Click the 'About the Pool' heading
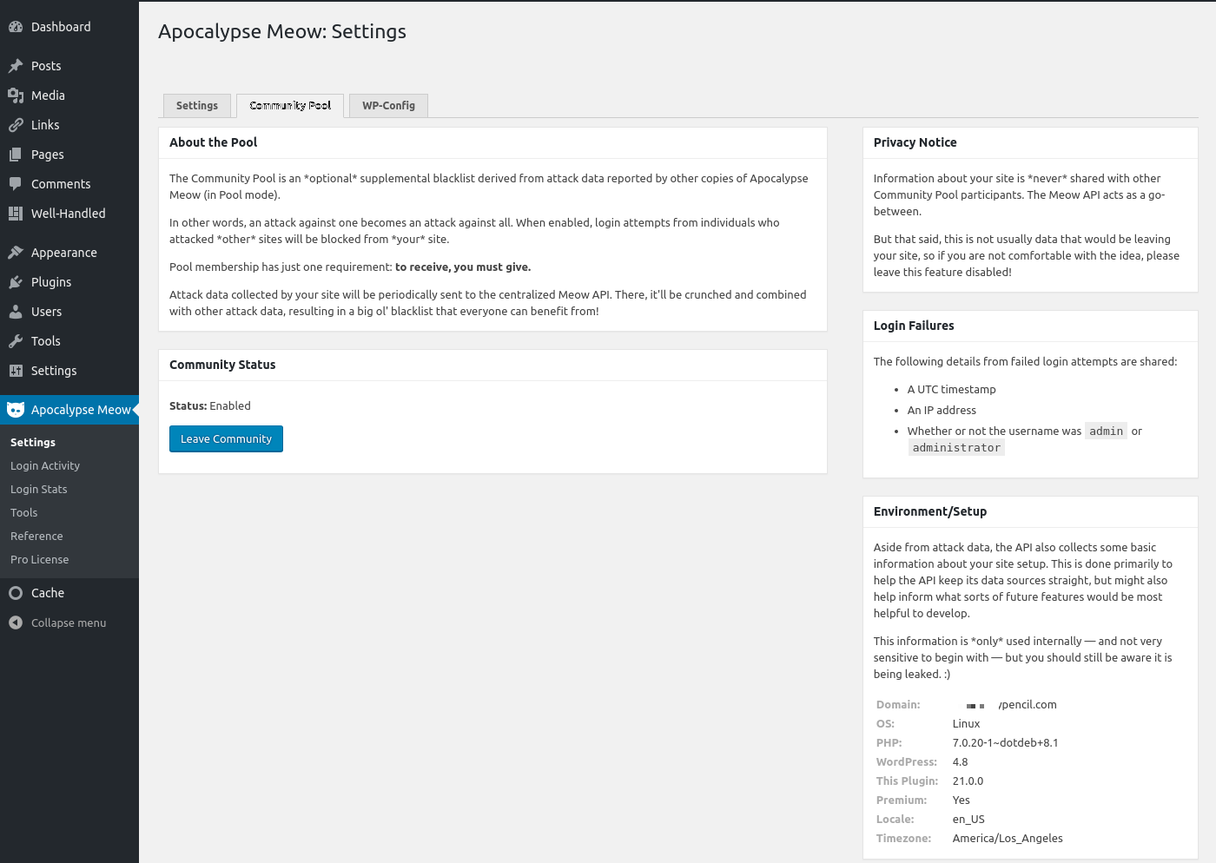Screen dimensions: 1216x863 point(214,142)
